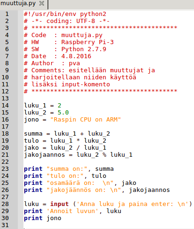
Task: Click the 'tulo = luku_1 * luku_2' line
Action: coord(65,141)
